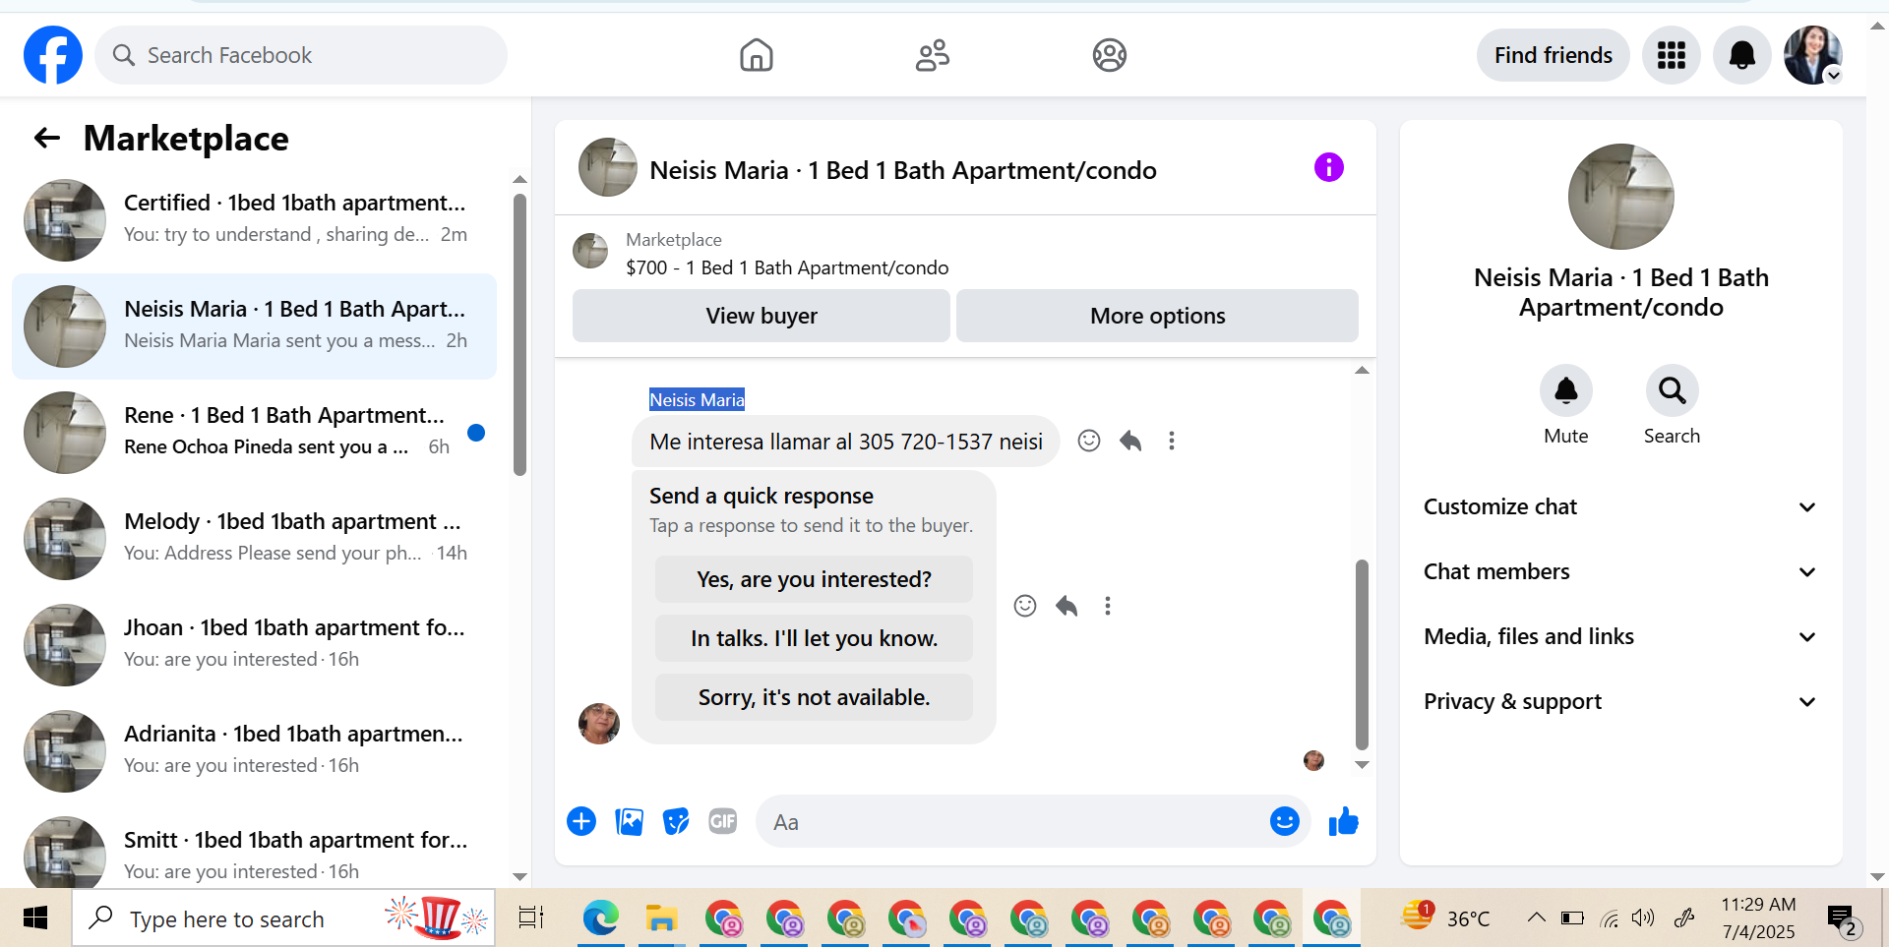The image size is (1889, 947).
Task: Open more actions for 'Me interesa llamar' message
Action: click(1172, 441)
